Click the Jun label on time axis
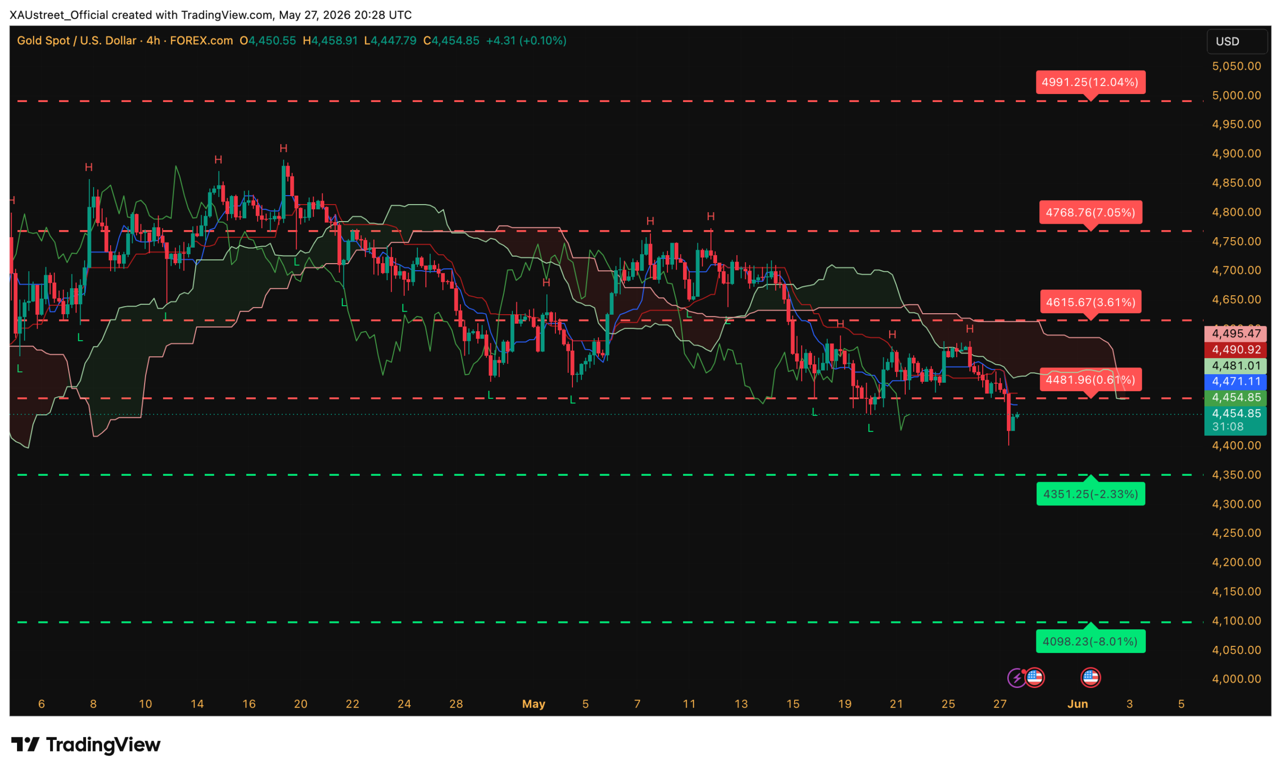The height and width of the screenshot is (773, 1281). (x=1078, y=704)
